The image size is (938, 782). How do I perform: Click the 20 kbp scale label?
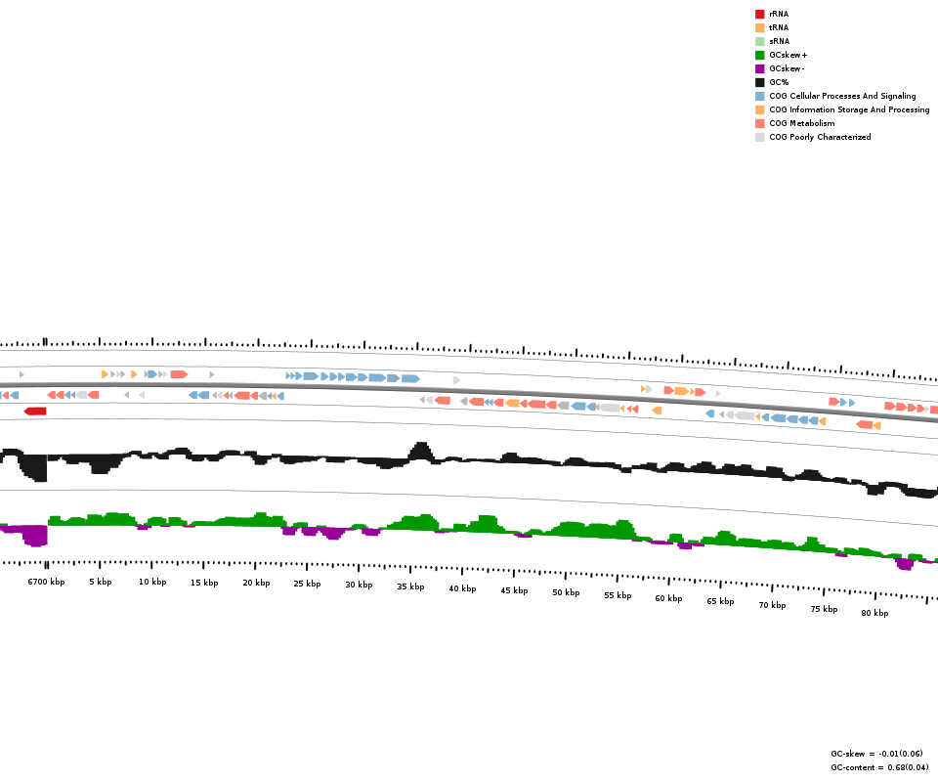(x=256, y=583)
